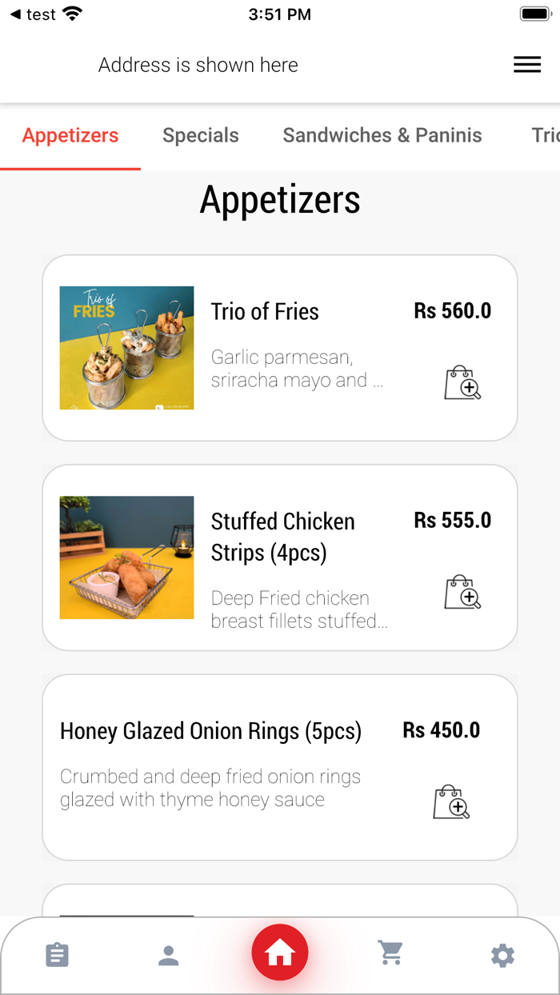Image resolution: width=560 pixels, height=995 pixels.
Task: Switch to the Specials tab
Action: [x=201, y=135]
